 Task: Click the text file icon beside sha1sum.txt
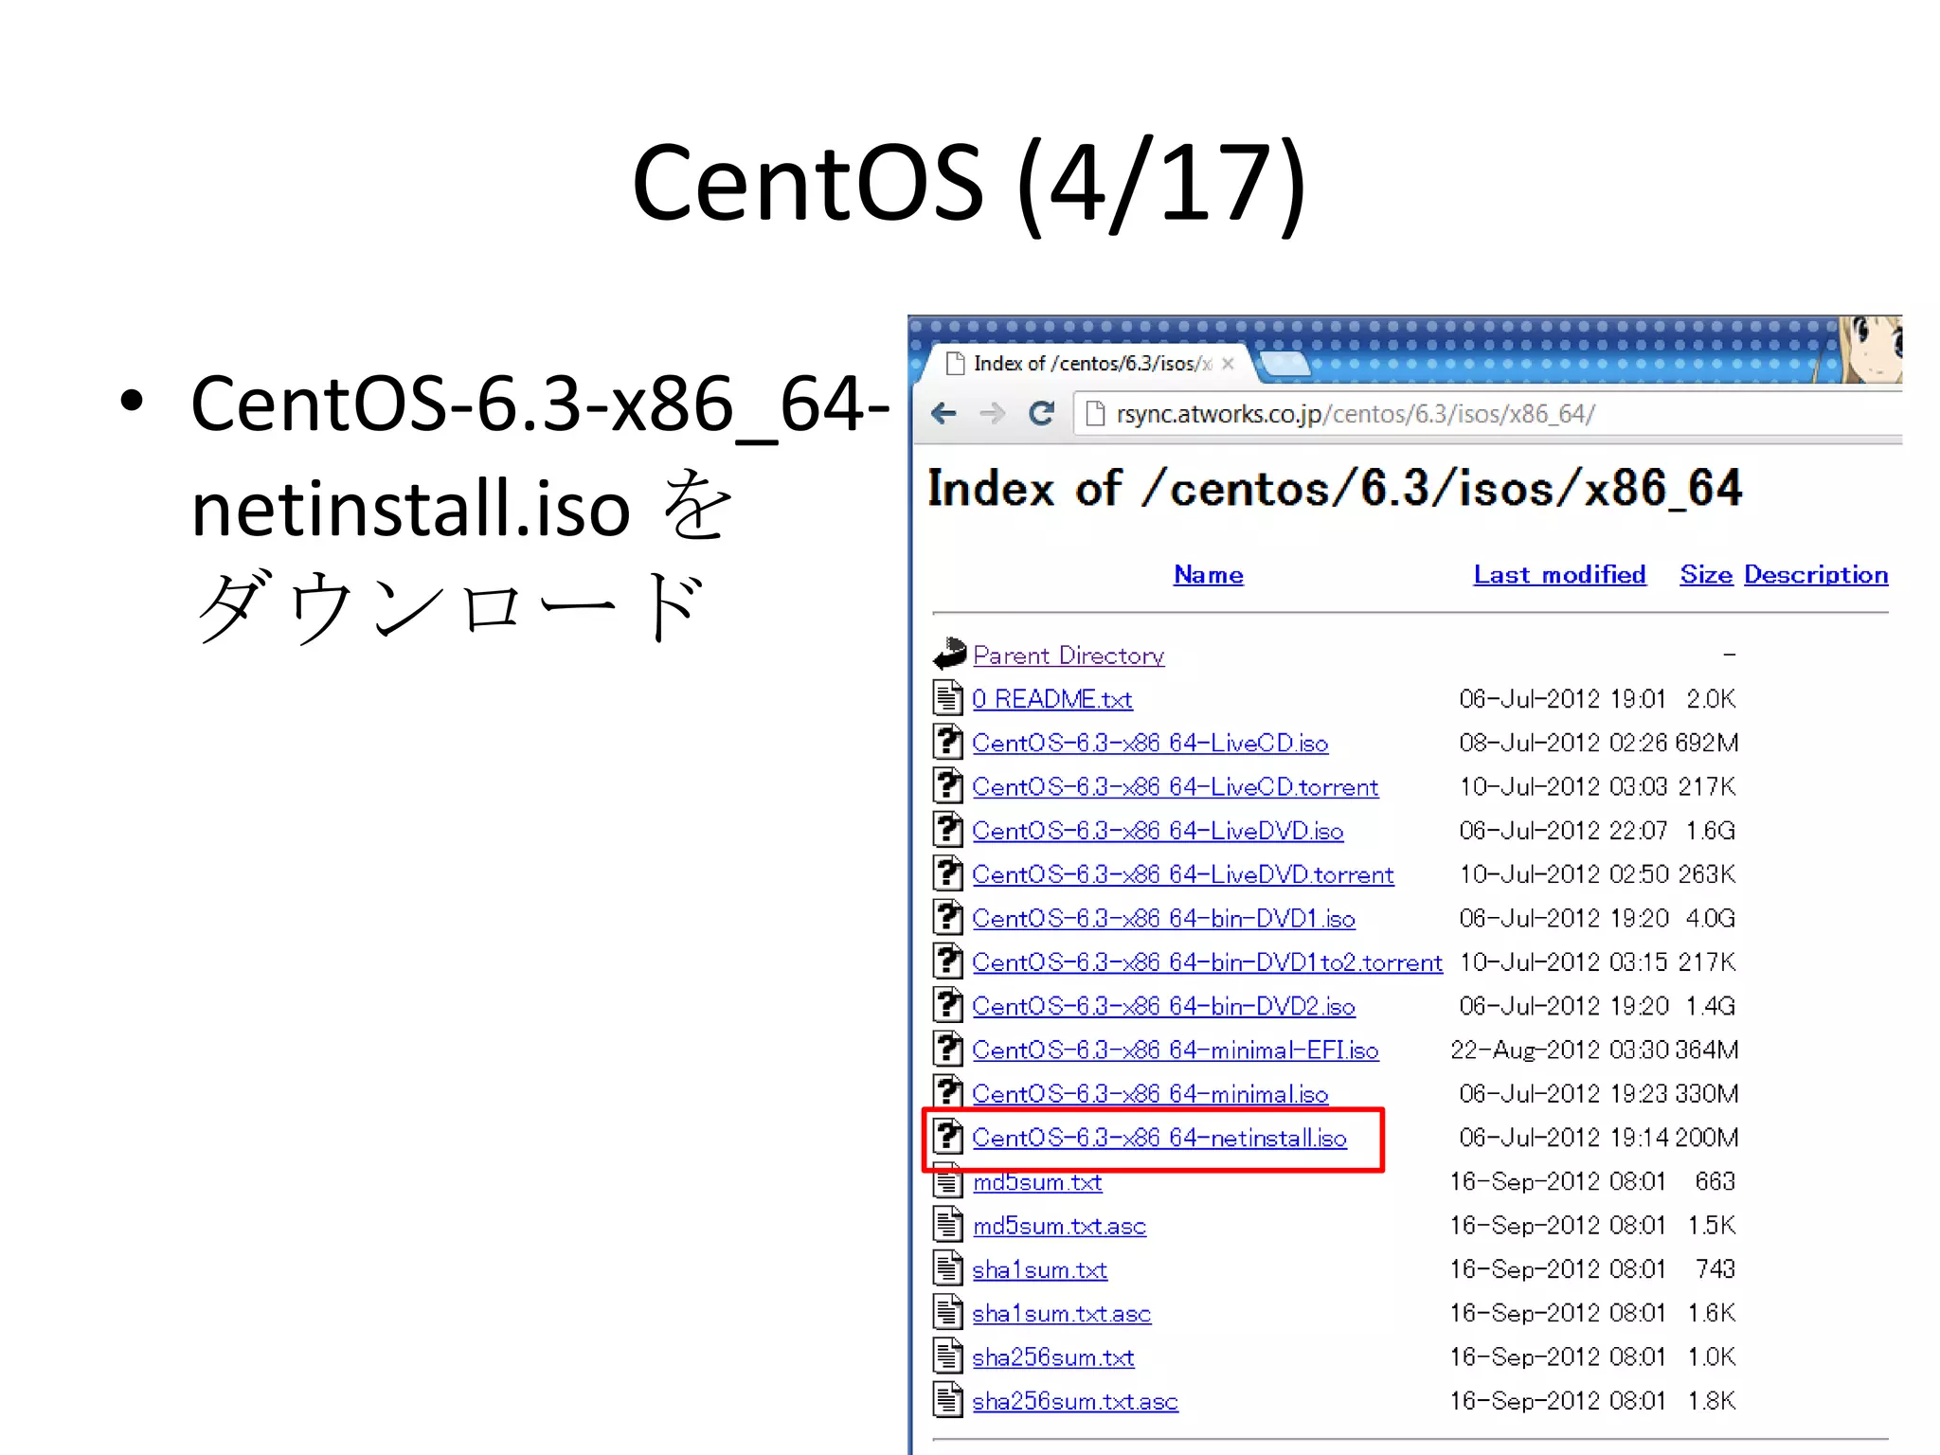(947, 1267)
